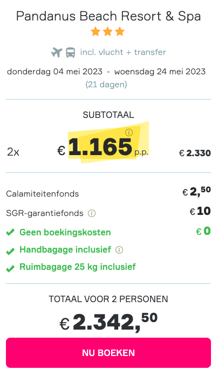The image size is (218, 377).
Task: Click the € 2.330 subtotal amount
Action: (x=195, y=153)
